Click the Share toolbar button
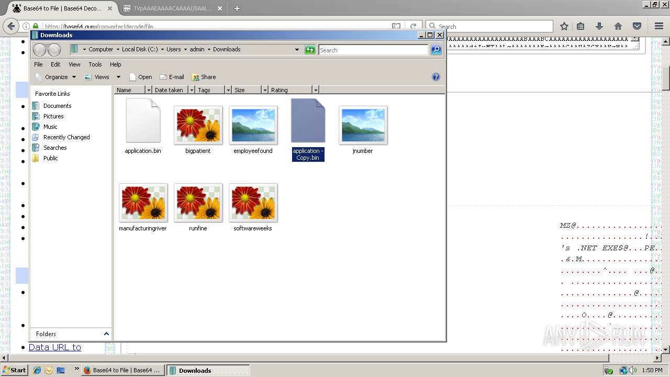The image size is (670, 377). coord(204,77)
